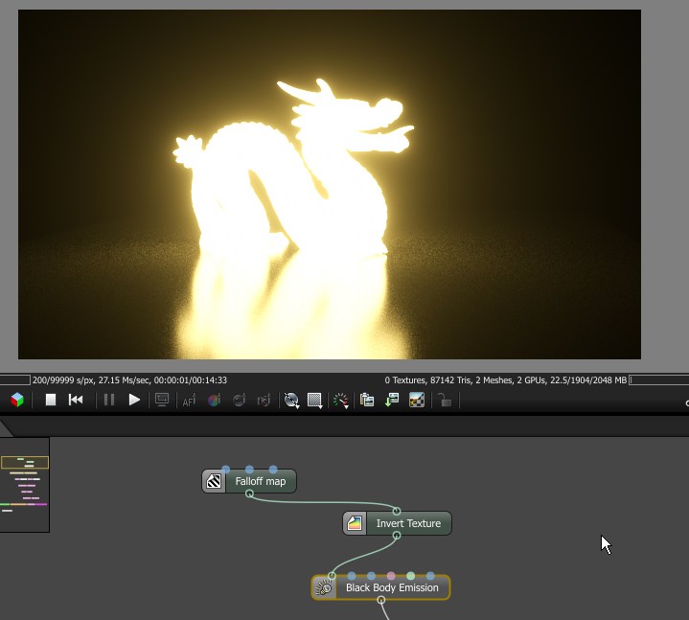
Task: Restart the render with the rewind button
Action: point(76,400)
